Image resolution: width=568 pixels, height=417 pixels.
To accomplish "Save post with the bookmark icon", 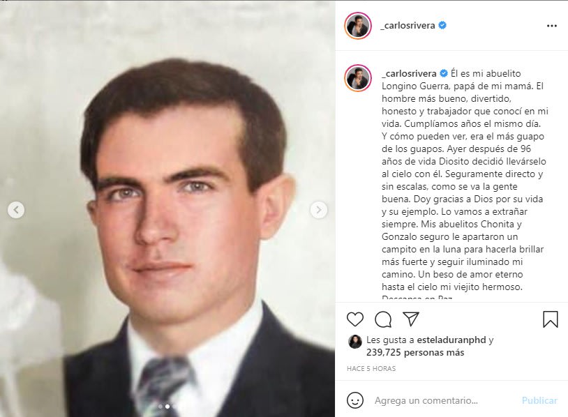I will click(x=551, y=319).
